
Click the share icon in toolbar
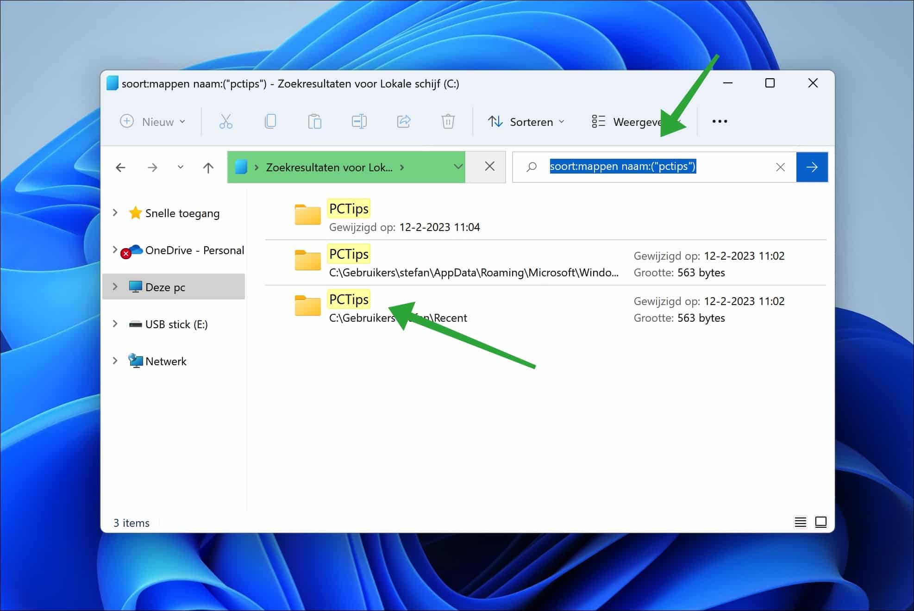point(403,121)
